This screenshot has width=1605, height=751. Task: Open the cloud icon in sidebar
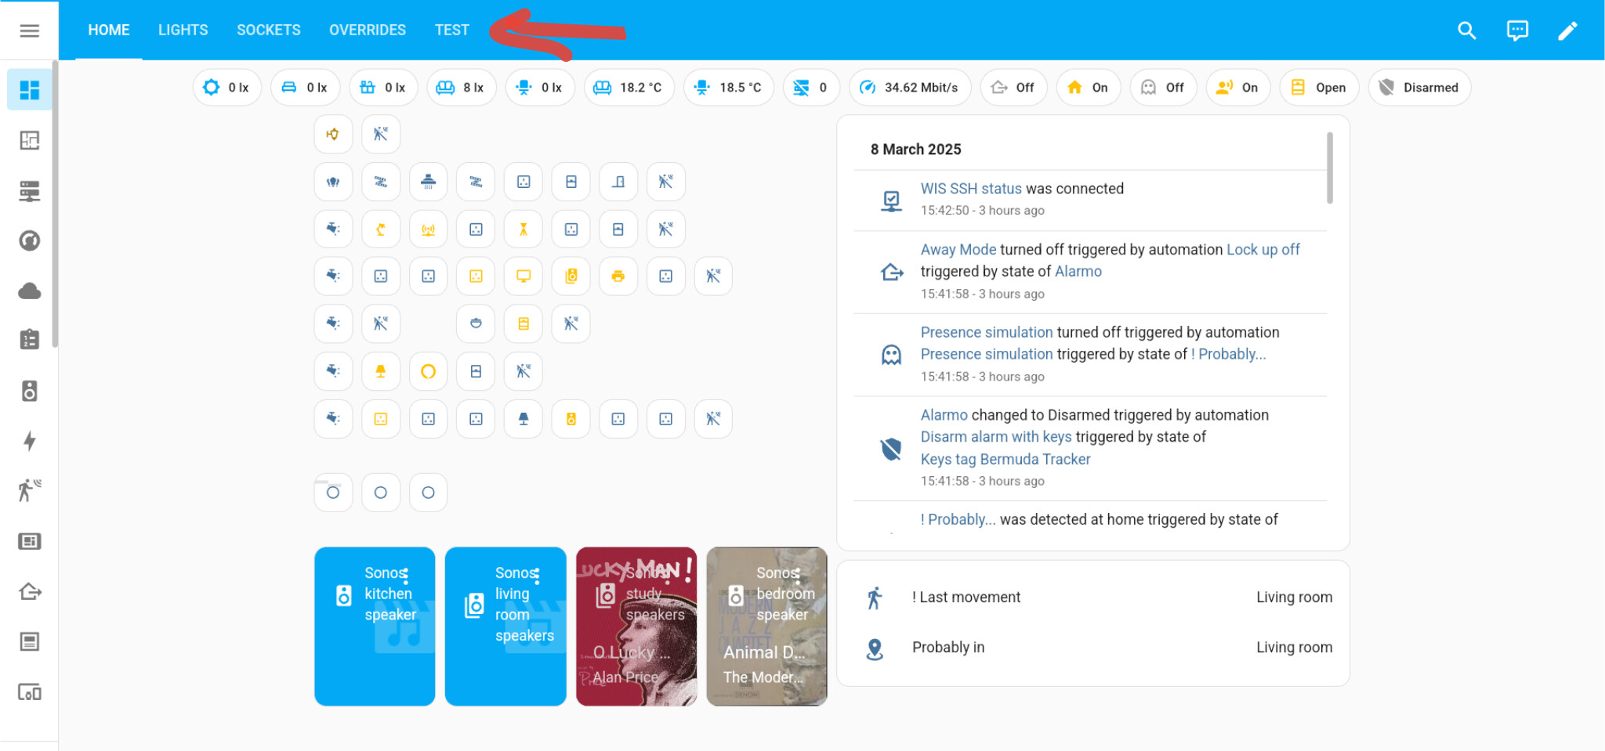tap(30, 291)
